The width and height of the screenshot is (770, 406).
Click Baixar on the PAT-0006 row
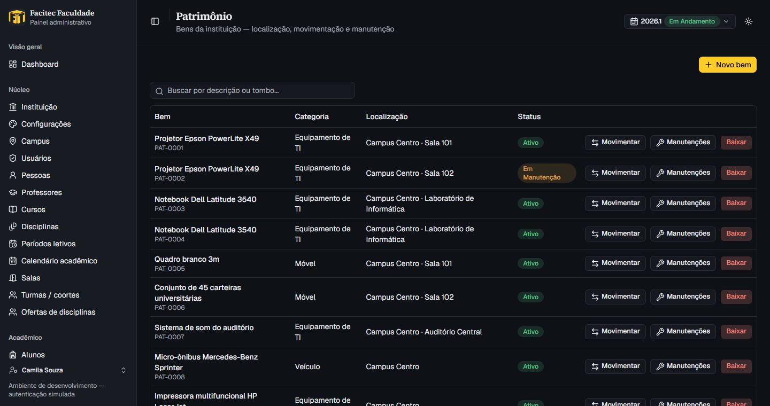(736, 296)
